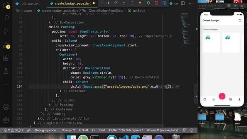Viewport: 247px width, 139px height.
Task: Click "assets/images/auto.png" string on line 104
Action: click(x=127, y=86)
